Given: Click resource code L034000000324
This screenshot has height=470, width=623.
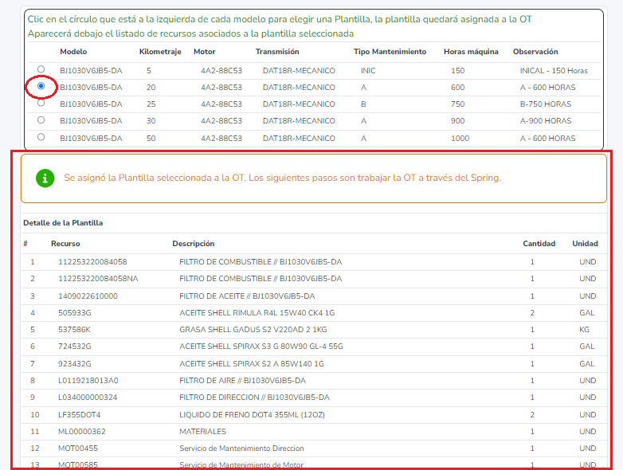Looking at the screenshot, I should (88, 398).
